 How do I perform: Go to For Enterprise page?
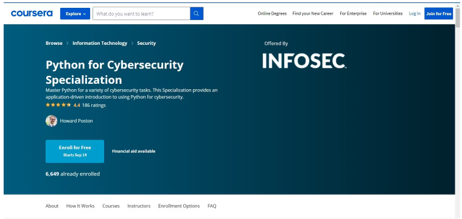point(353,13)
